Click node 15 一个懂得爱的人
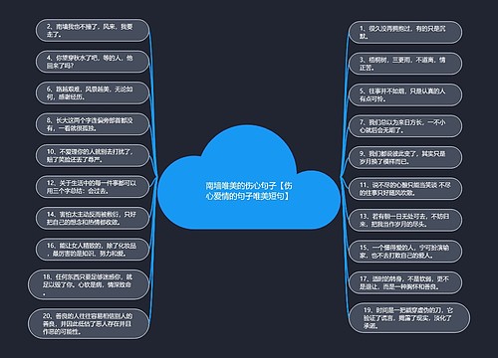 405,252
